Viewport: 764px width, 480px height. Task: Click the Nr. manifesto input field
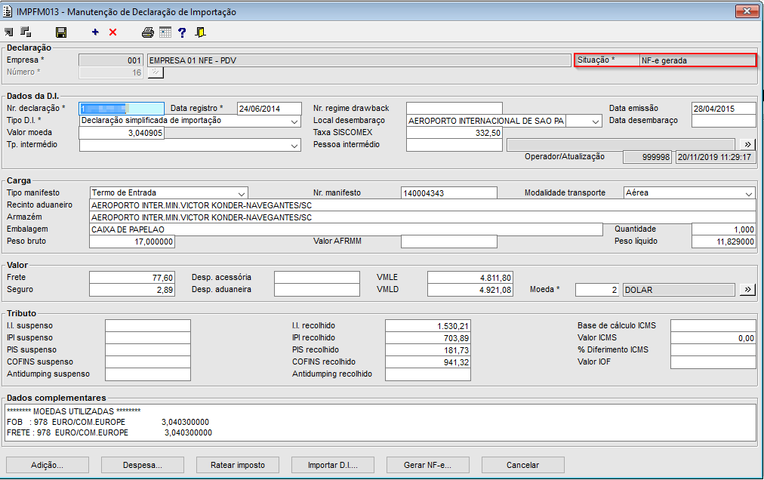coord(448,193)
